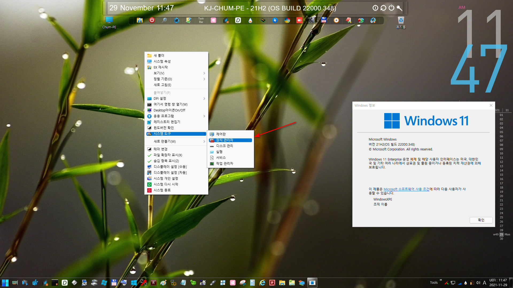
Task: Click the dark red R icon on taskbar
Action: [x=153, y=283]
